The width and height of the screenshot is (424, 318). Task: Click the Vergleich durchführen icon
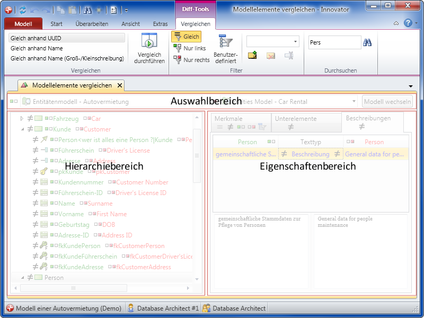(x=149, y=41)
